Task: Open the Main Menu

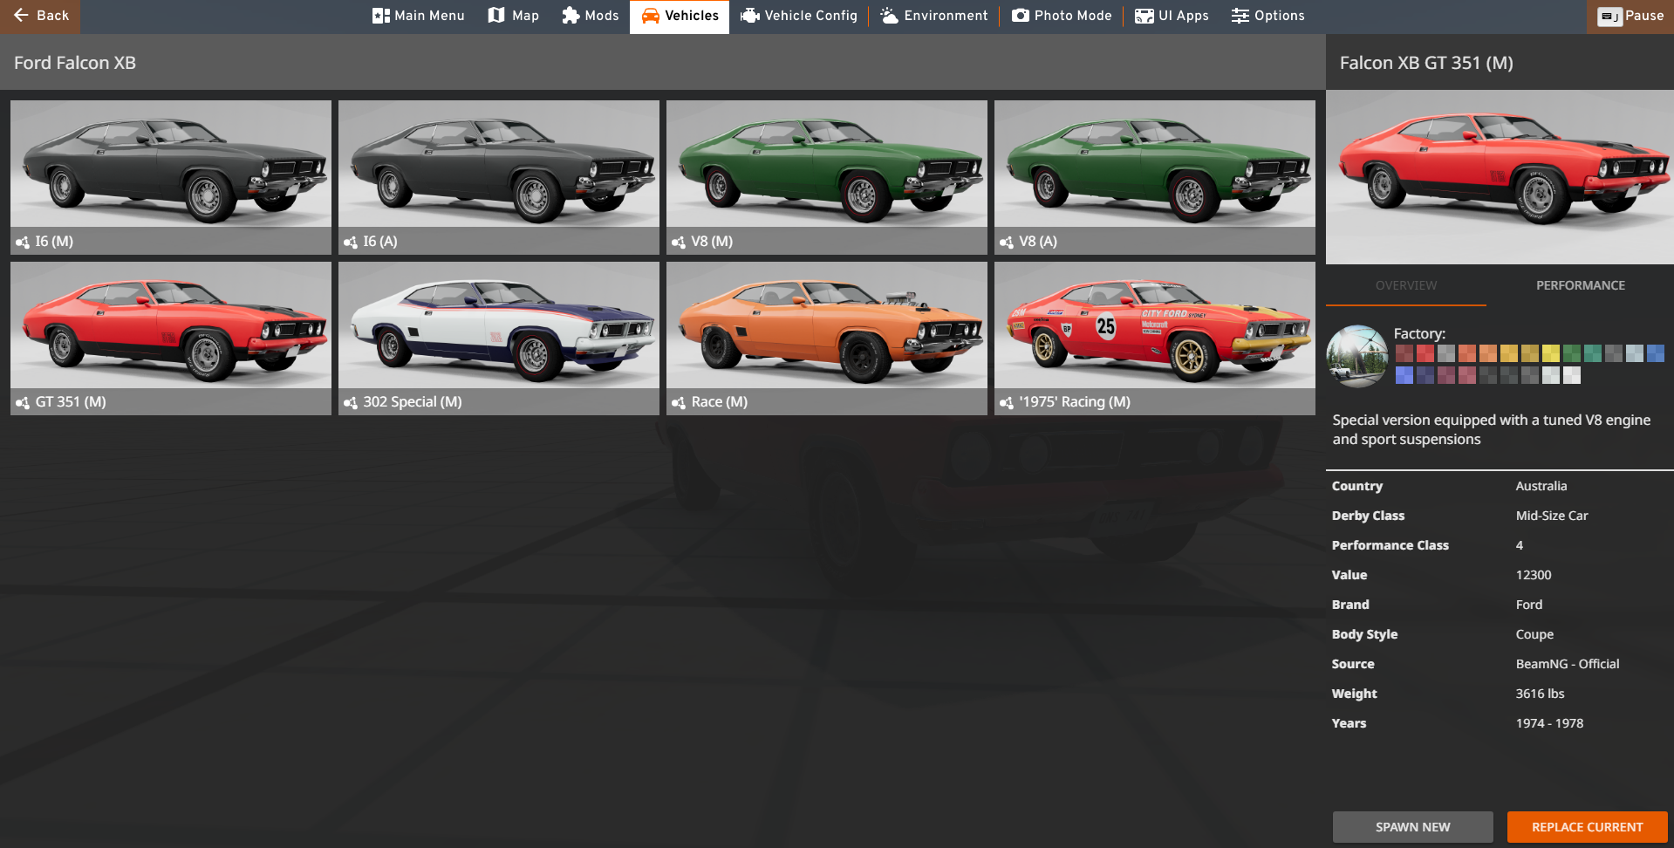Action: (x=419, y=17)
